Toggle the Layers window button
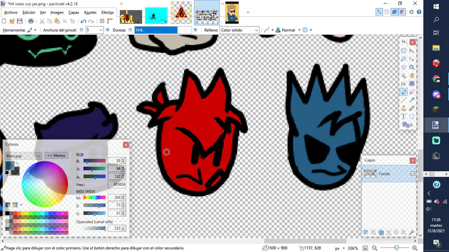449x252 pixels. (x=395, y=12)
